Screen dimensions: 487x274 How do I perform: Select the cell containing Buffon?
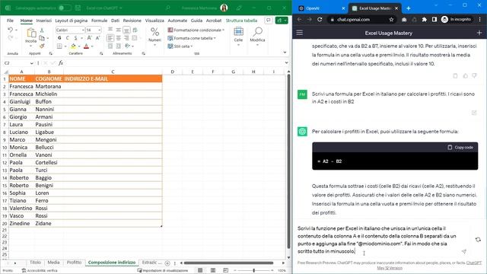(x=49, y=101)
